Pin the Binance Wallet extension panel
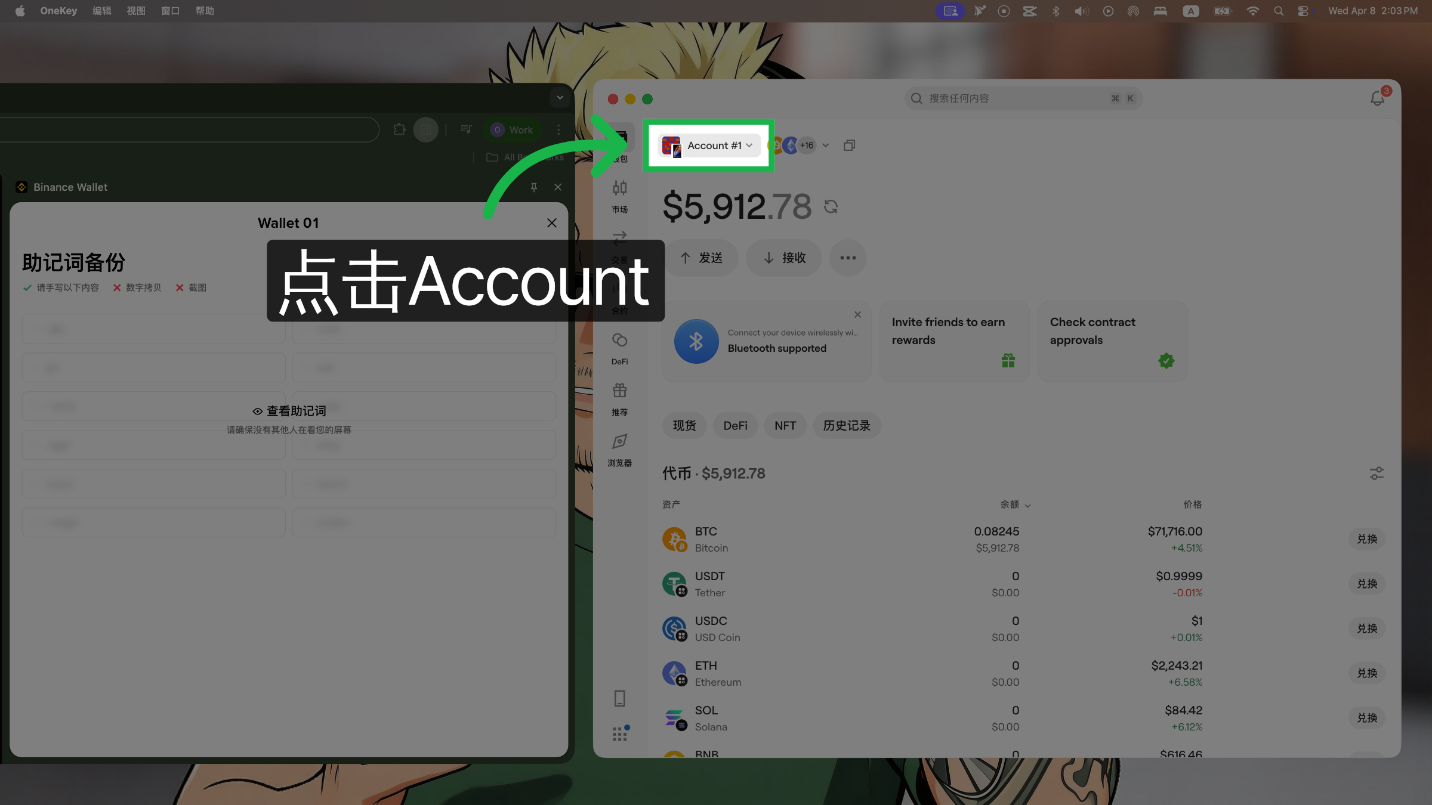 [x=534, y=187]
